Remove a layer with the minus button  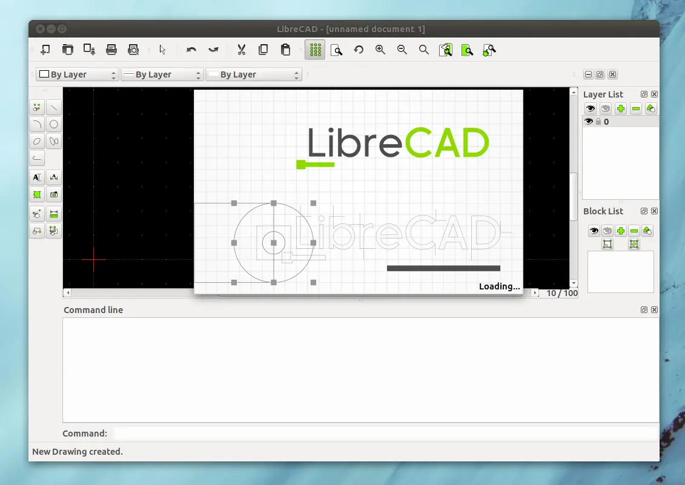click(x=635, y=108)
